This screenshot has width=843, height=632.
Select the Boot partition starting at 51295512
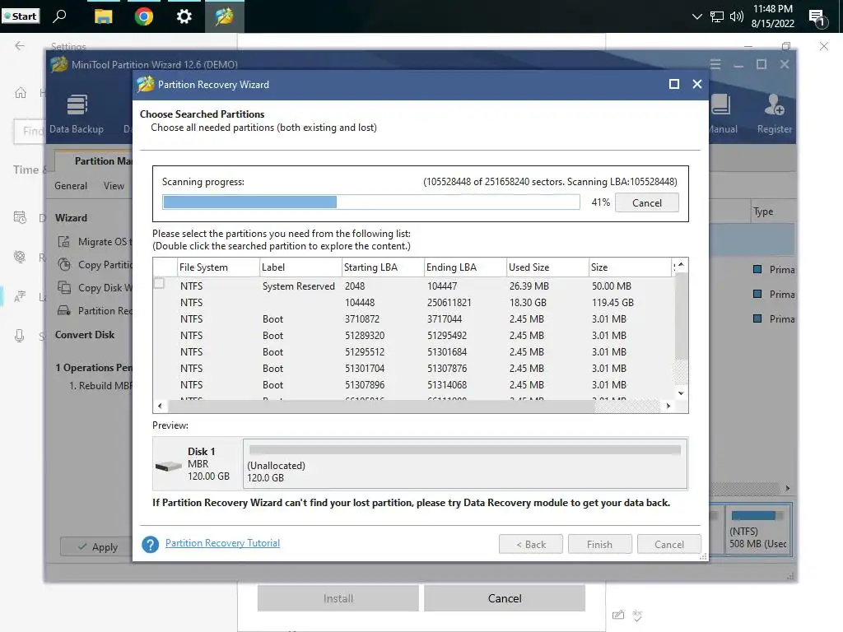pyautogui.click(x=413, y=352)
